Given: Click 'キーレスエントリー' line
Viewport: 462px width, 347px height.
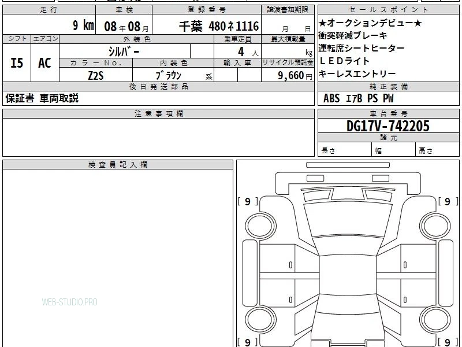Looking at the screenshot, I should tap(357, 73).
